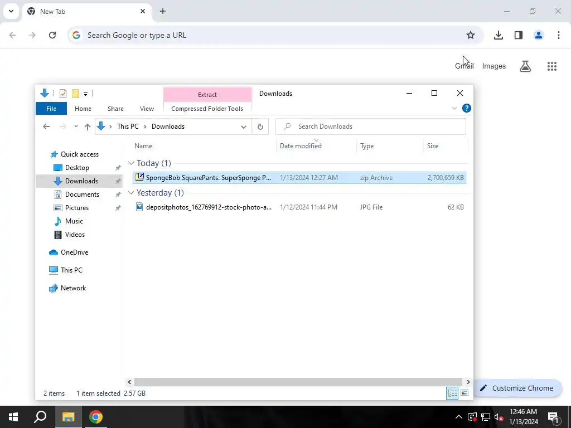
Task: Open Chrome downloads tray icon
Action: (498, 35)
